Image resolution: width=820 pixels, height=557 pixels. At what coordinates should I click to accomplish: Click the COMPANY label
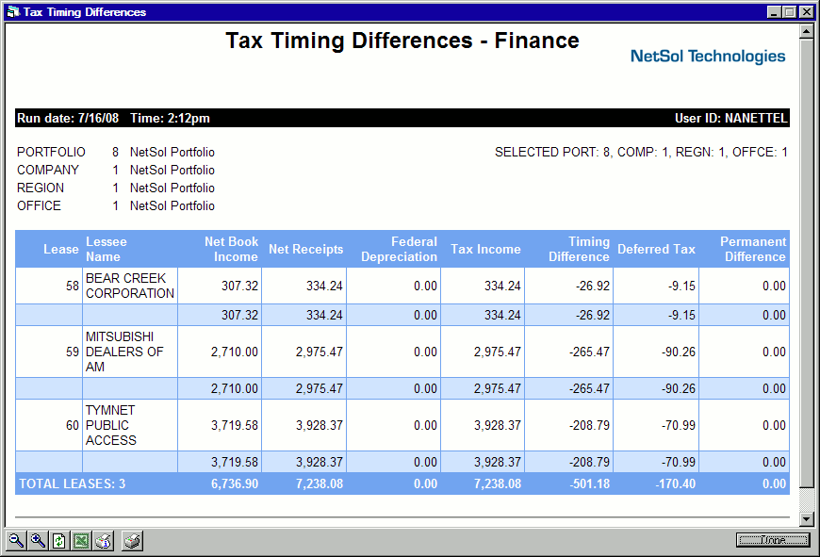coord(48,170)
